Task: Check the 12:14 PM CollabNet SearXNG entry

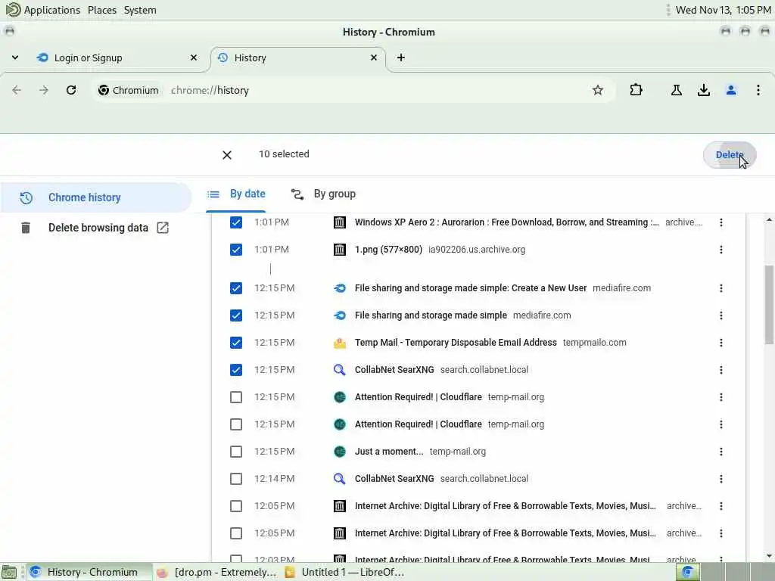Action: coord(236,479)
